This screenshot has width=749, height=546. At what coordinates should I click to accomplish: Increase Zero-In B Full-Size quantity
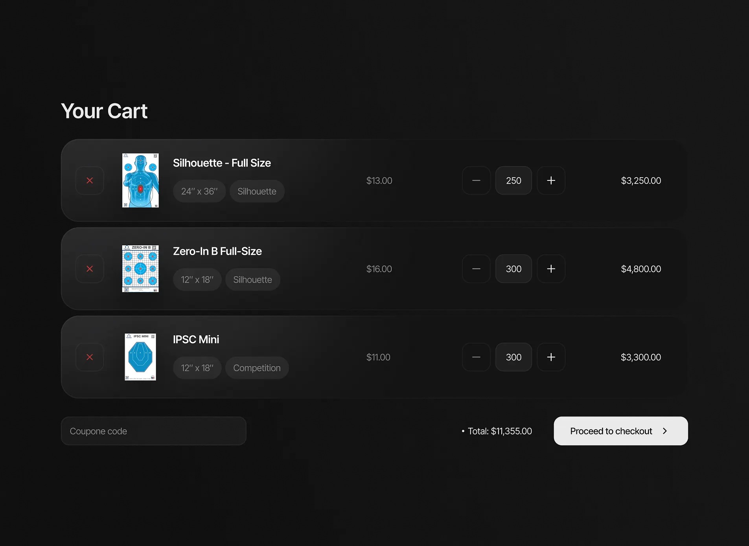(x=551, y=269)
